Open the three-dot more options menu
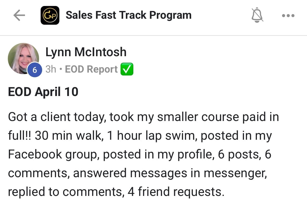 click(288, 16)
